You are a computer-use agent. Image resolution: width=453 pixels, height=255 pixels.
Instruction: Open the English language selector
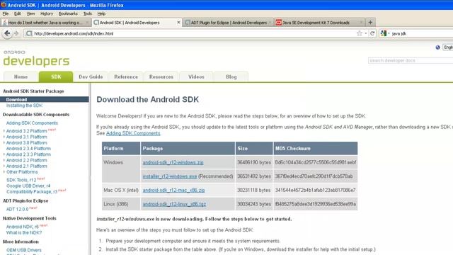[448, 47]
